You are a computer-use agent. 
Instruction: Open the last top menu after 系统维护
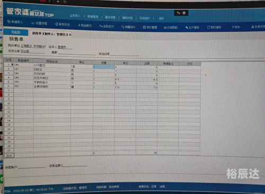tap(161, 19)
